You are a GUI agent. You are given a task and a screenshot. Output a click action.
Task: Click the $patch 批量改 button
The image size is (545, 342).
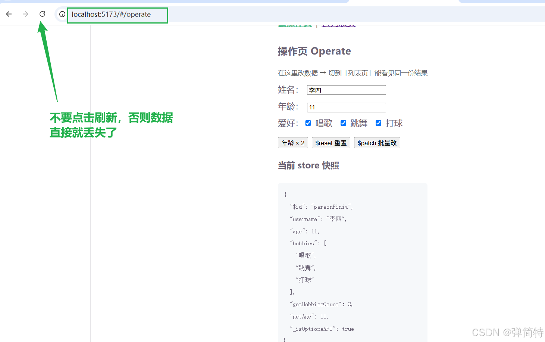point(377,143)
